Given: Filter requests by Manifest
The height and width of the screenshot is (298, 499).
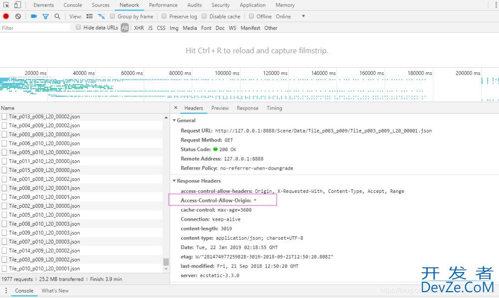Looking at the screenshot, I should click(x=250, y=28).
